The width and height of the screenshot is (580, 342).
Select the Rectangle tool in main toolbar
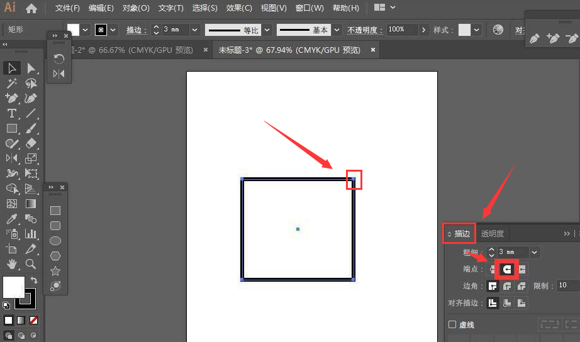(11, 129)
